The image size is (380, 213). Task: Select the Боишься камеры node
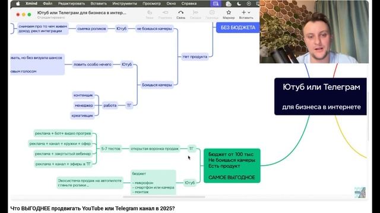pyautogui.click(x=157, y=85)
